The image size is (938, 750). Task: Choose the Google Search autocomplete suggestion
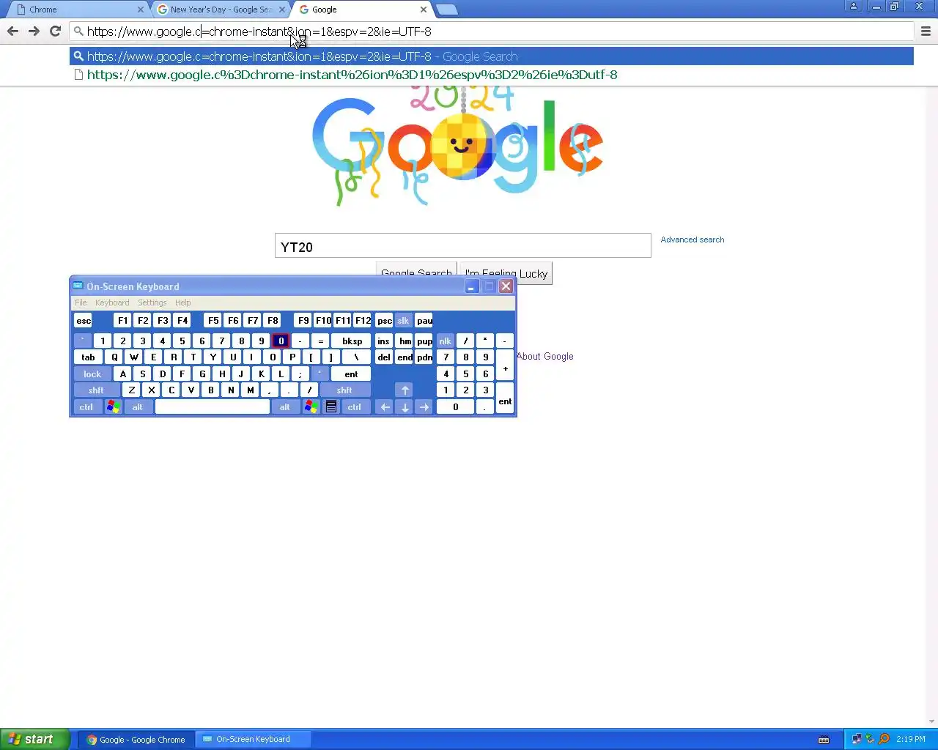[491, 56]
